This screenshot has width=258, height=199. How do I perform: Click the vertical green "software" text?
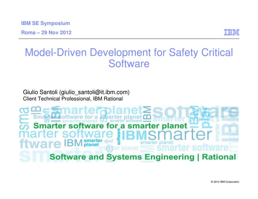pyautogui.click(x=119, y=138)
